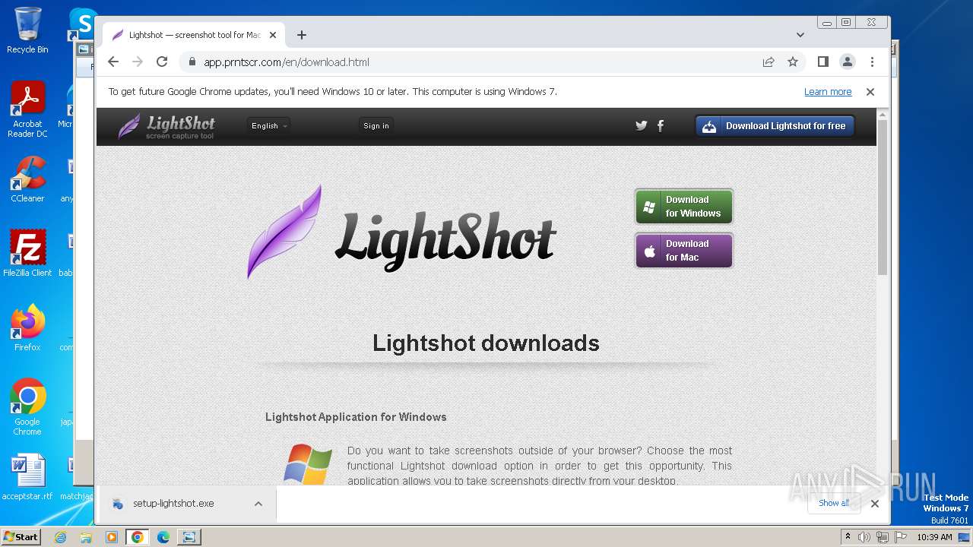Open the Recycle Bin desktop icon

click(27, 30)
